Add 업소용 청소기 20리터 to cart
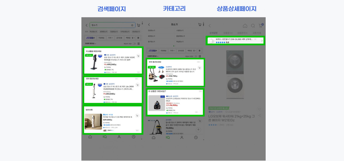Image resolution: width=344 pixels, height=161 pixels. (x=199, y=121)
